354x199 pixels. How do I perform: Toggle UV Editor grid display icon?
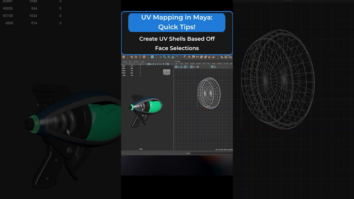(x=191, y=67)
